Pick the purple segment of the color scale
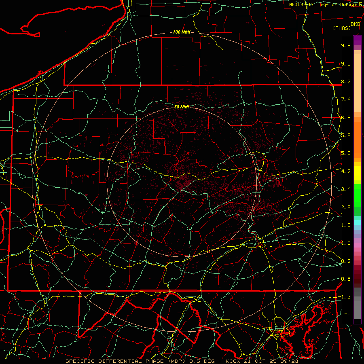The height and width of the screenshot is (364, 364). pos(357,40)
